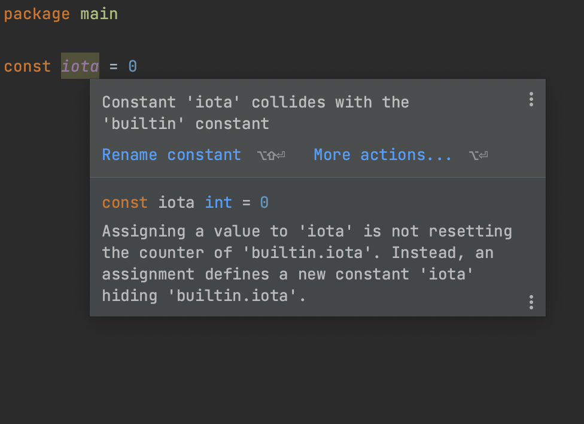Open the inspection options kebab menu
This screenshot has width=584, height=424.
[x=531, y=100]
